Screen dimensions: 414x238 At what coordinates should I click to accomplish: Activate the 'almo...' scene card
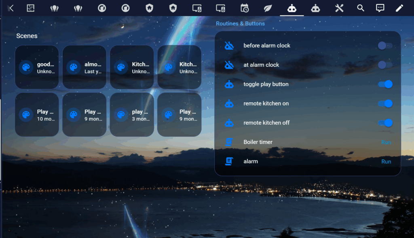pos(84,67)
